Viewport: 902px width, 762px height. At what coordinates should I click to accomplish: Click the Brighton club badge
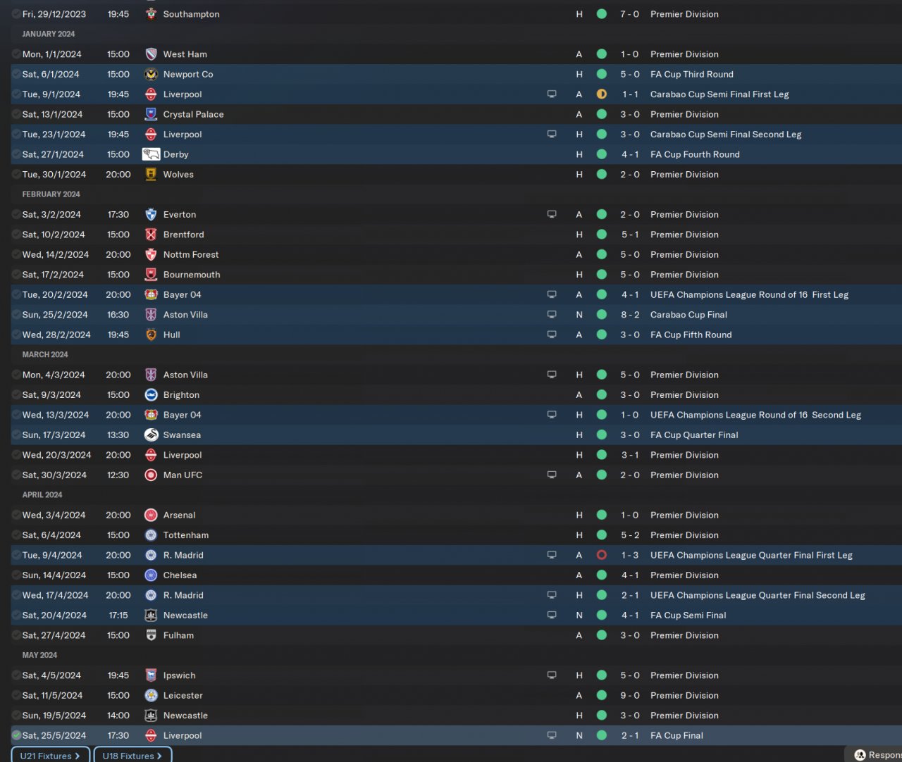151,395
